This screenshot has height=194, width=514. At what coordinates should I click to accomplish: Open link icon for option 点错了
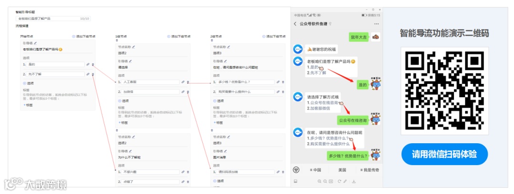pyautogui.click(x=183, y=182)
